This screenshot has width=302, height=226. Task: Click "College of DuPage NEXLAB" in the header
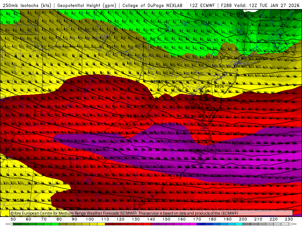[x=153, y=5]
